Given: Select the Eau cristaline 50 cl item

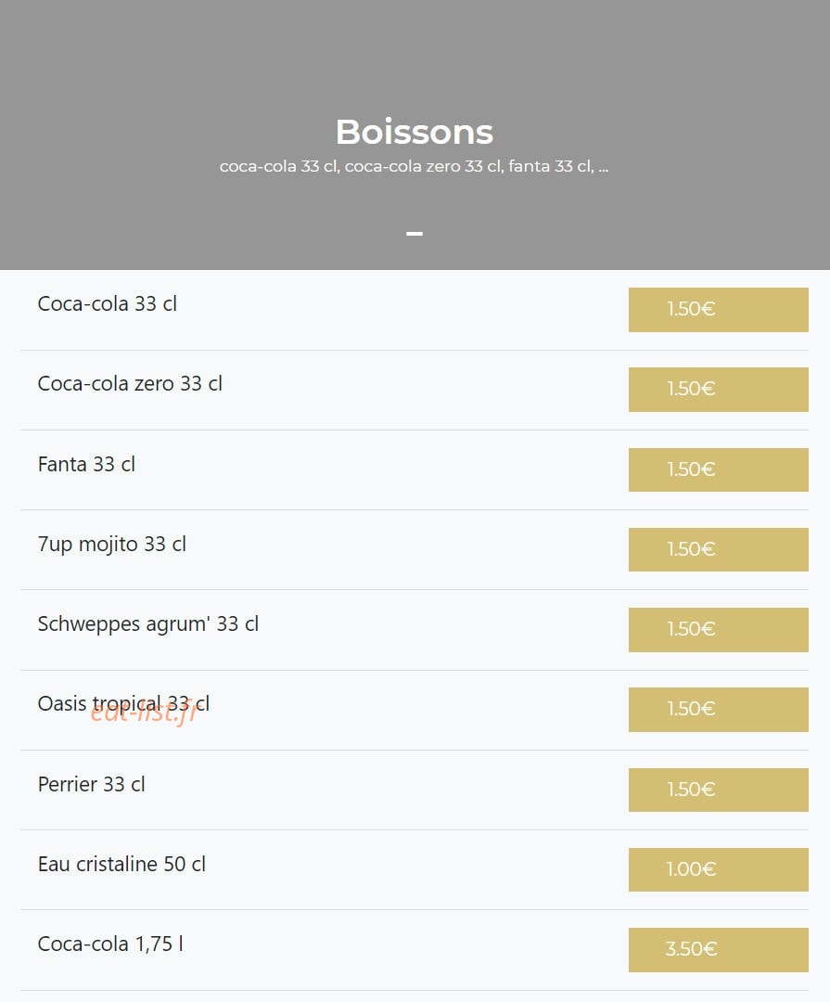Looking at the screenshot, I should [x=121, y=864].
